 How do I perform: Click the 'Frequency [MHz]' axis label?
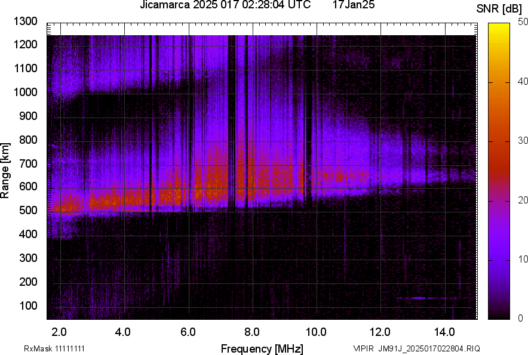(x=262, y=348)
